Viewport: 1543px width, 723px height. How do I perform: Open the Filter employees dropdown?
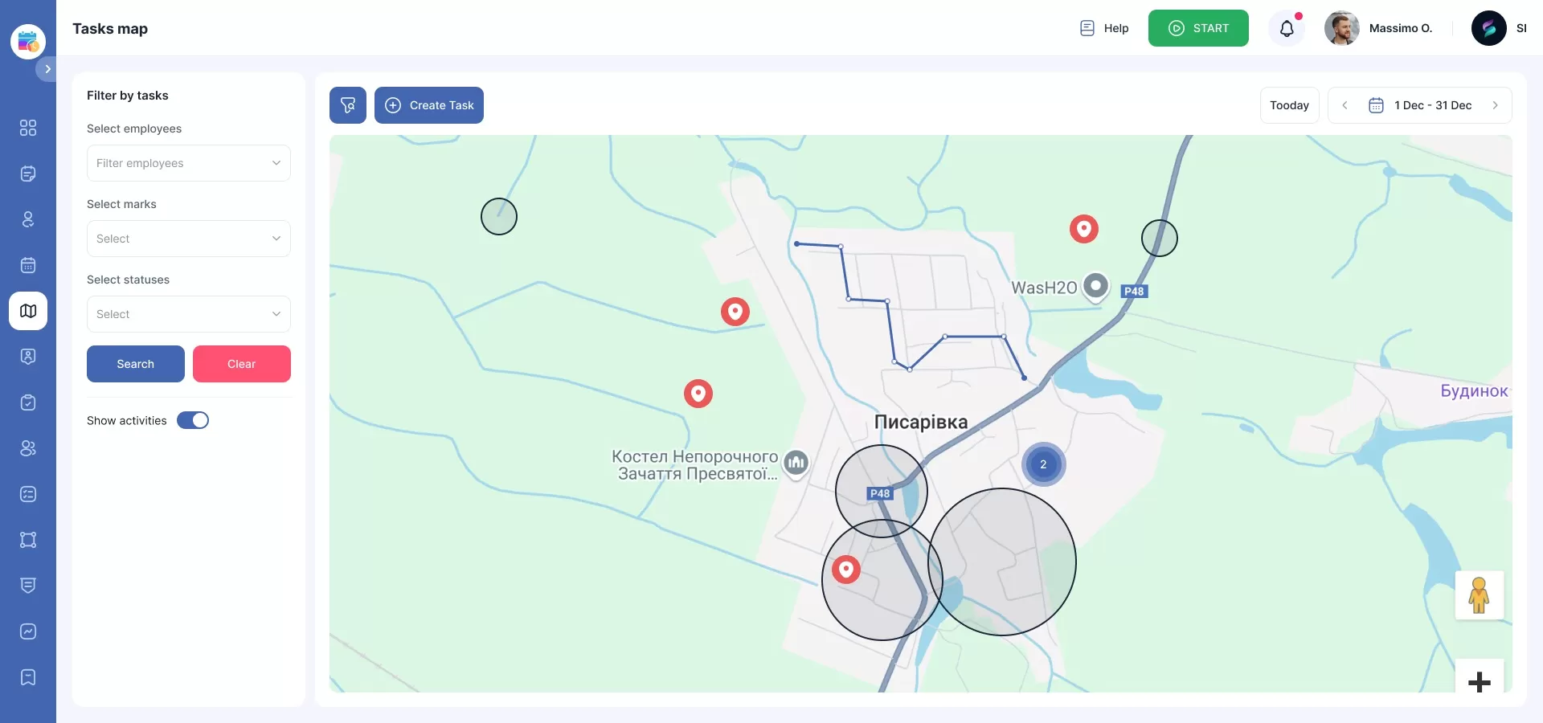188,163
